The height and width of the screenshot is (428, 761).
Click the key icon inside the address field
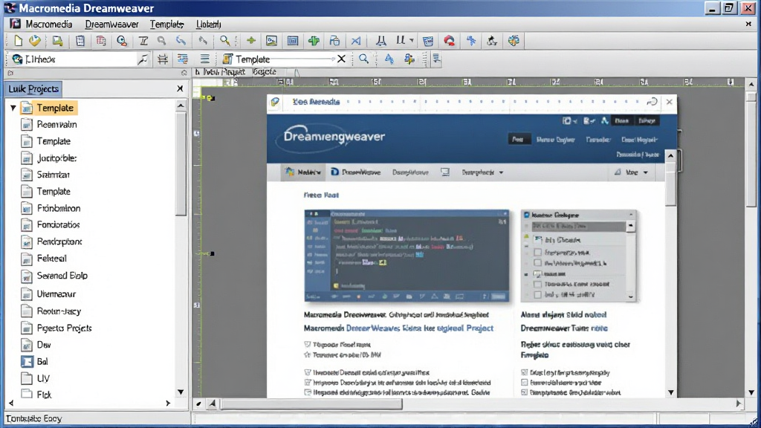(142, 59)
